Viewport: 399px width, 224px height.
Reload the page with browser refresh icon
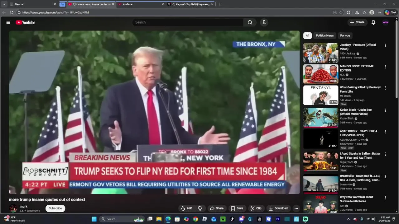coord(12,12)
